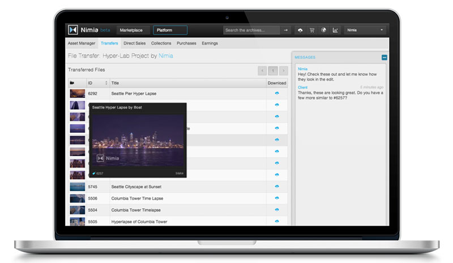453x263 pixels.
Task: Click ID cell 5505
Action: [92, 222]
